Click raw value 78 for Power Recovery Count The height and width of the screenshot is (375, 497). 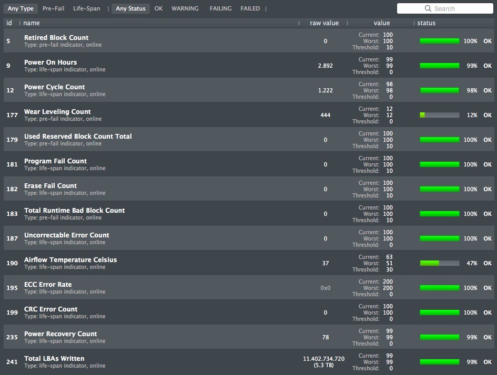click(x=326, y=337)
